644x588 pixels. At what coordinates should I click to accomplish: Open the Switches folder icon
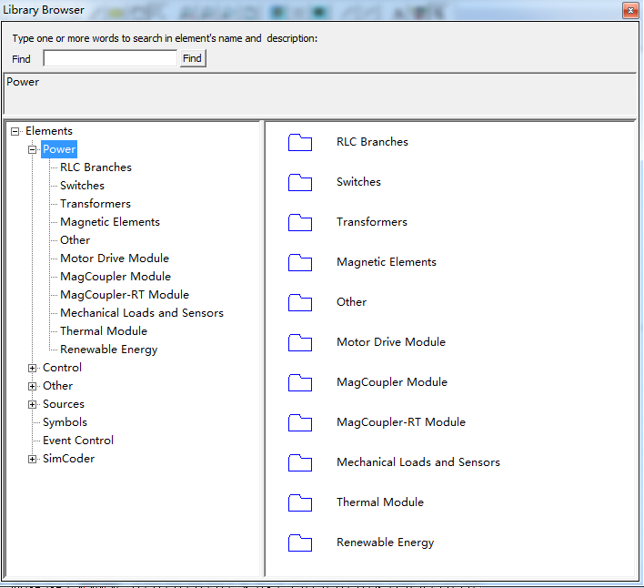[x=300, y=182]
